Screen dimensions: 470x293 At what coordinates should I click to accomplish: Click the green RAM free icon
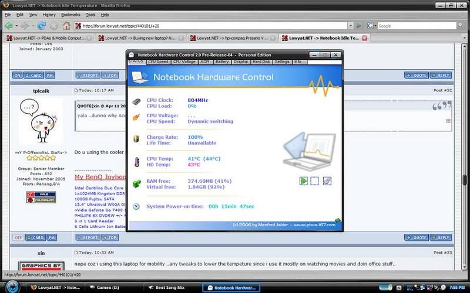coord(136,184)
